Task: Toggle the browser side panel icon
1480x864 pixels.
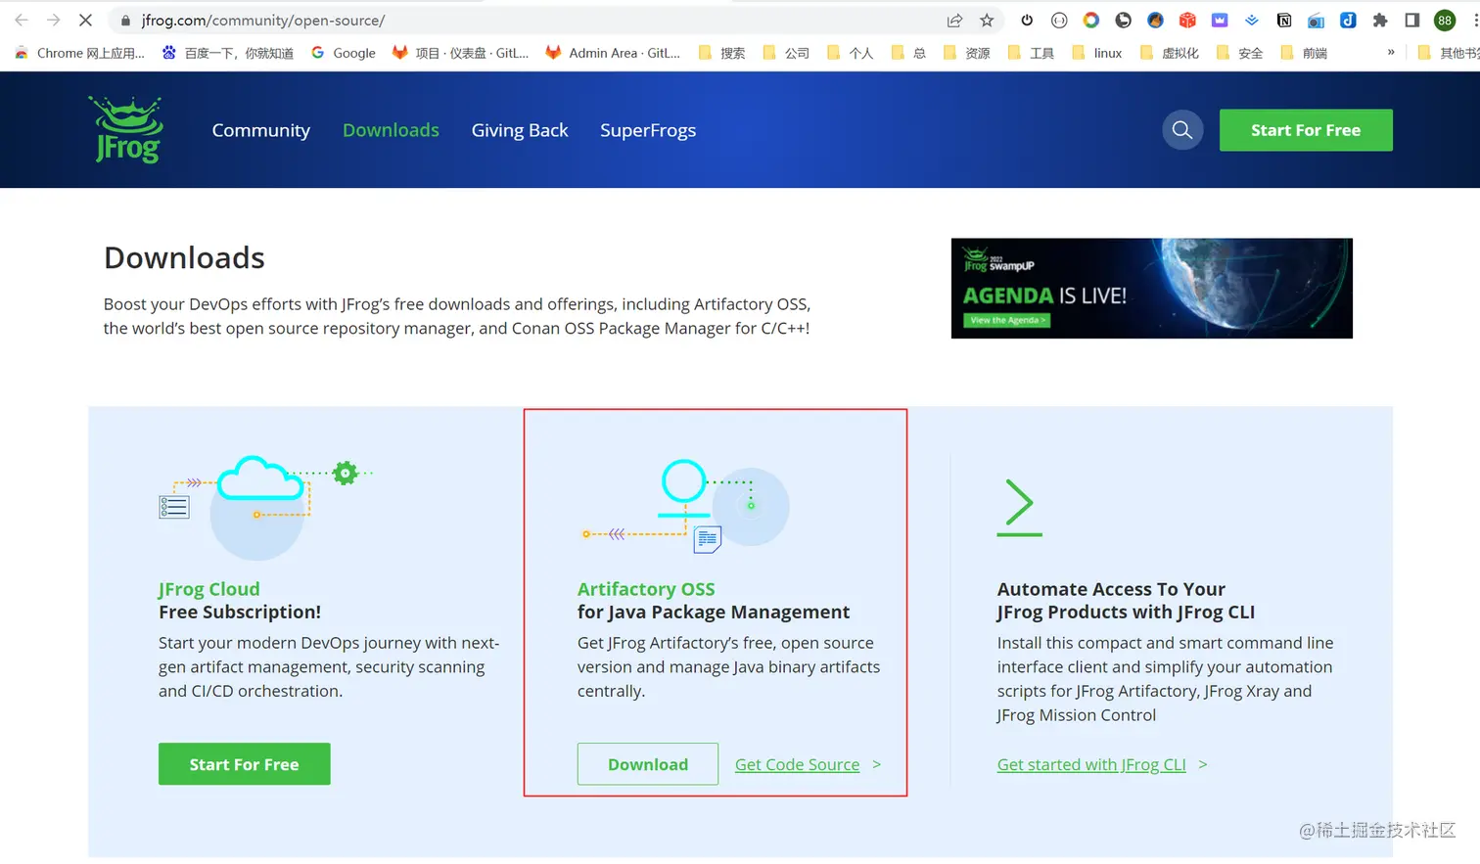Action: pyautogui.click(x=1412, y=20)
